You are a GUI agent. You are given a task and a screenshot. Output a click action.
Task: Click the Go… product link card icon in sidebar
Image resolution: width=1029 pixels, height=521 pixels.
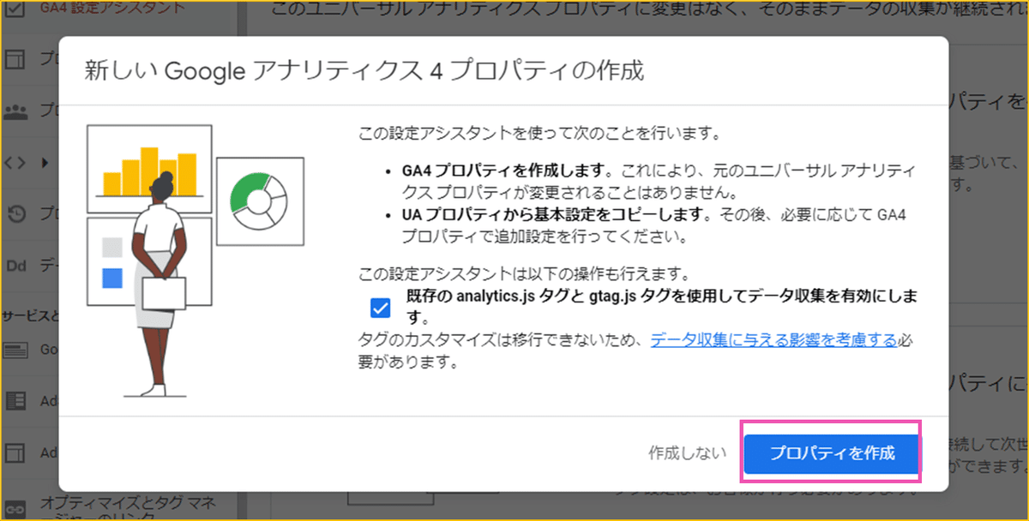click(15, 350)
